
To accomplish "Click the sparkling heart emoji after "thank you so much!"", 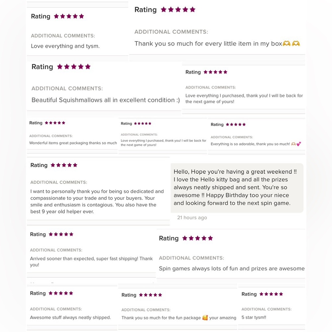I will tap(298, 144).
